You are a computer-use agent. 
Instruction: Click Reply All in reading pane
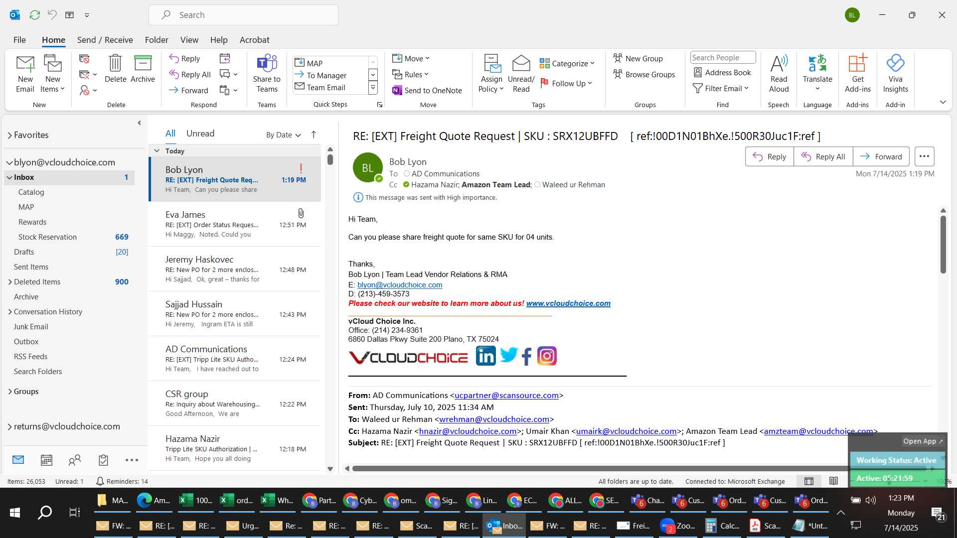click(x=823, y=156)
